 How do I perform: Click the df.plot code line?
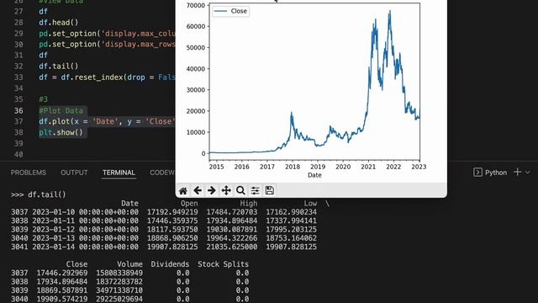[x=107, y=121]
